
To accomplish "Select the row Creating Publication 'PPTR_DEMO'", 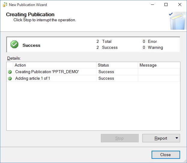I will click(x=93, y=72).
